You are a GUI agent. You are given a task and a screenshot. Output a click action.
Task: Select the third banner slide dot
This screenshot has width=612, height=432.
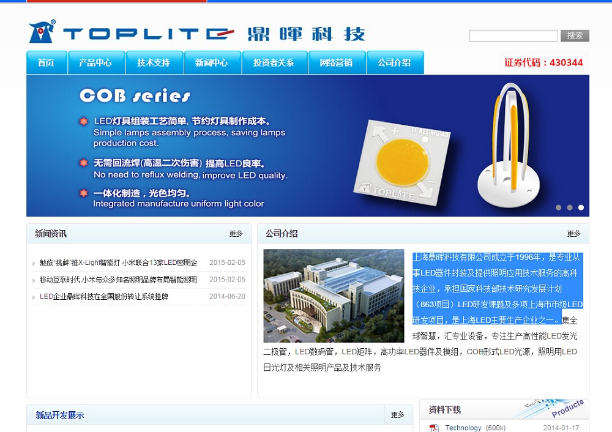coord(581,207)
